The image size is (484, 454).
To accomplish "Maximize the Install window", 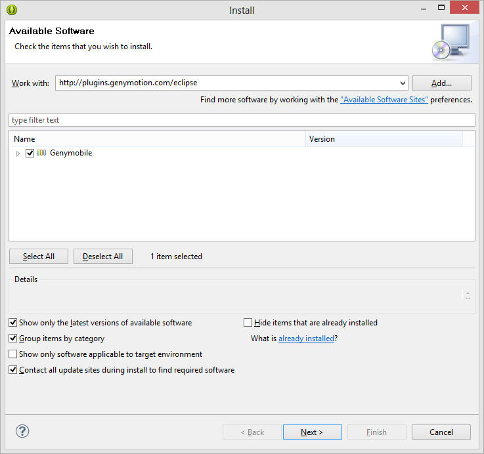I will (441, 8).
